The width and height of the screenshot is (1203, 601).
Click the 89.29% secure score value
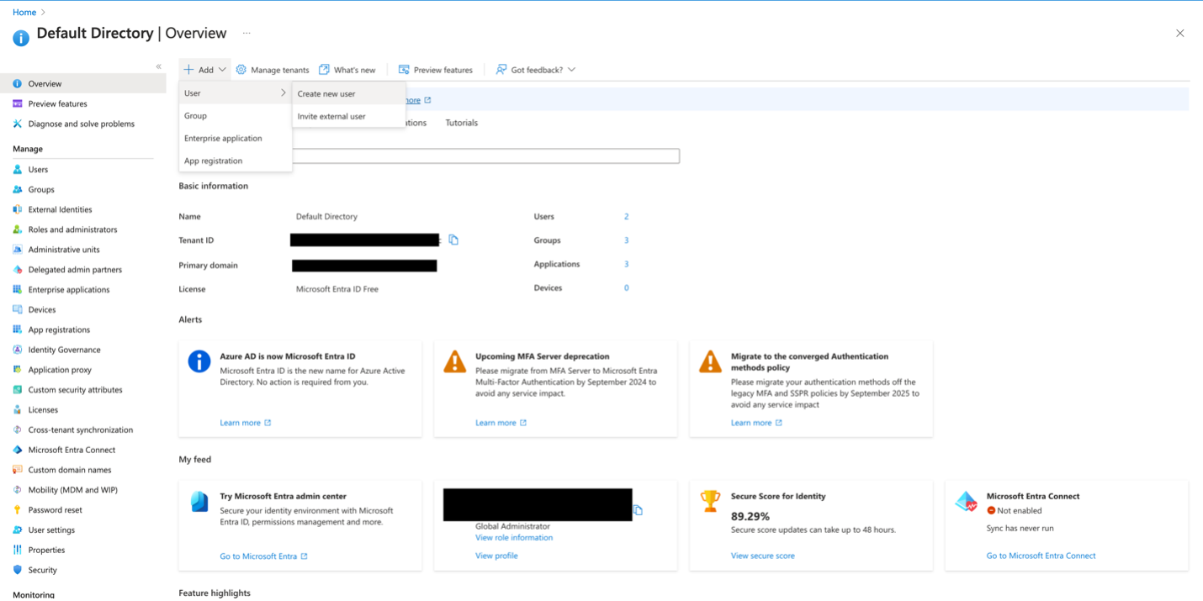point(750,516)
